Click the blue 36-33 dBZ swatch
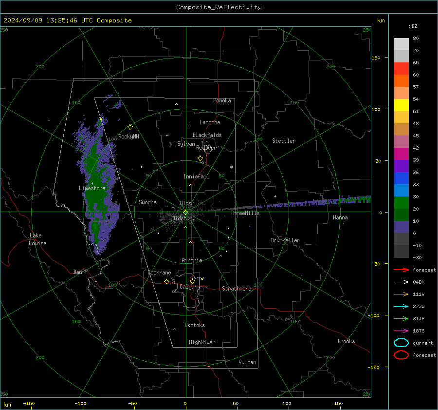 (x=401, y=178)
